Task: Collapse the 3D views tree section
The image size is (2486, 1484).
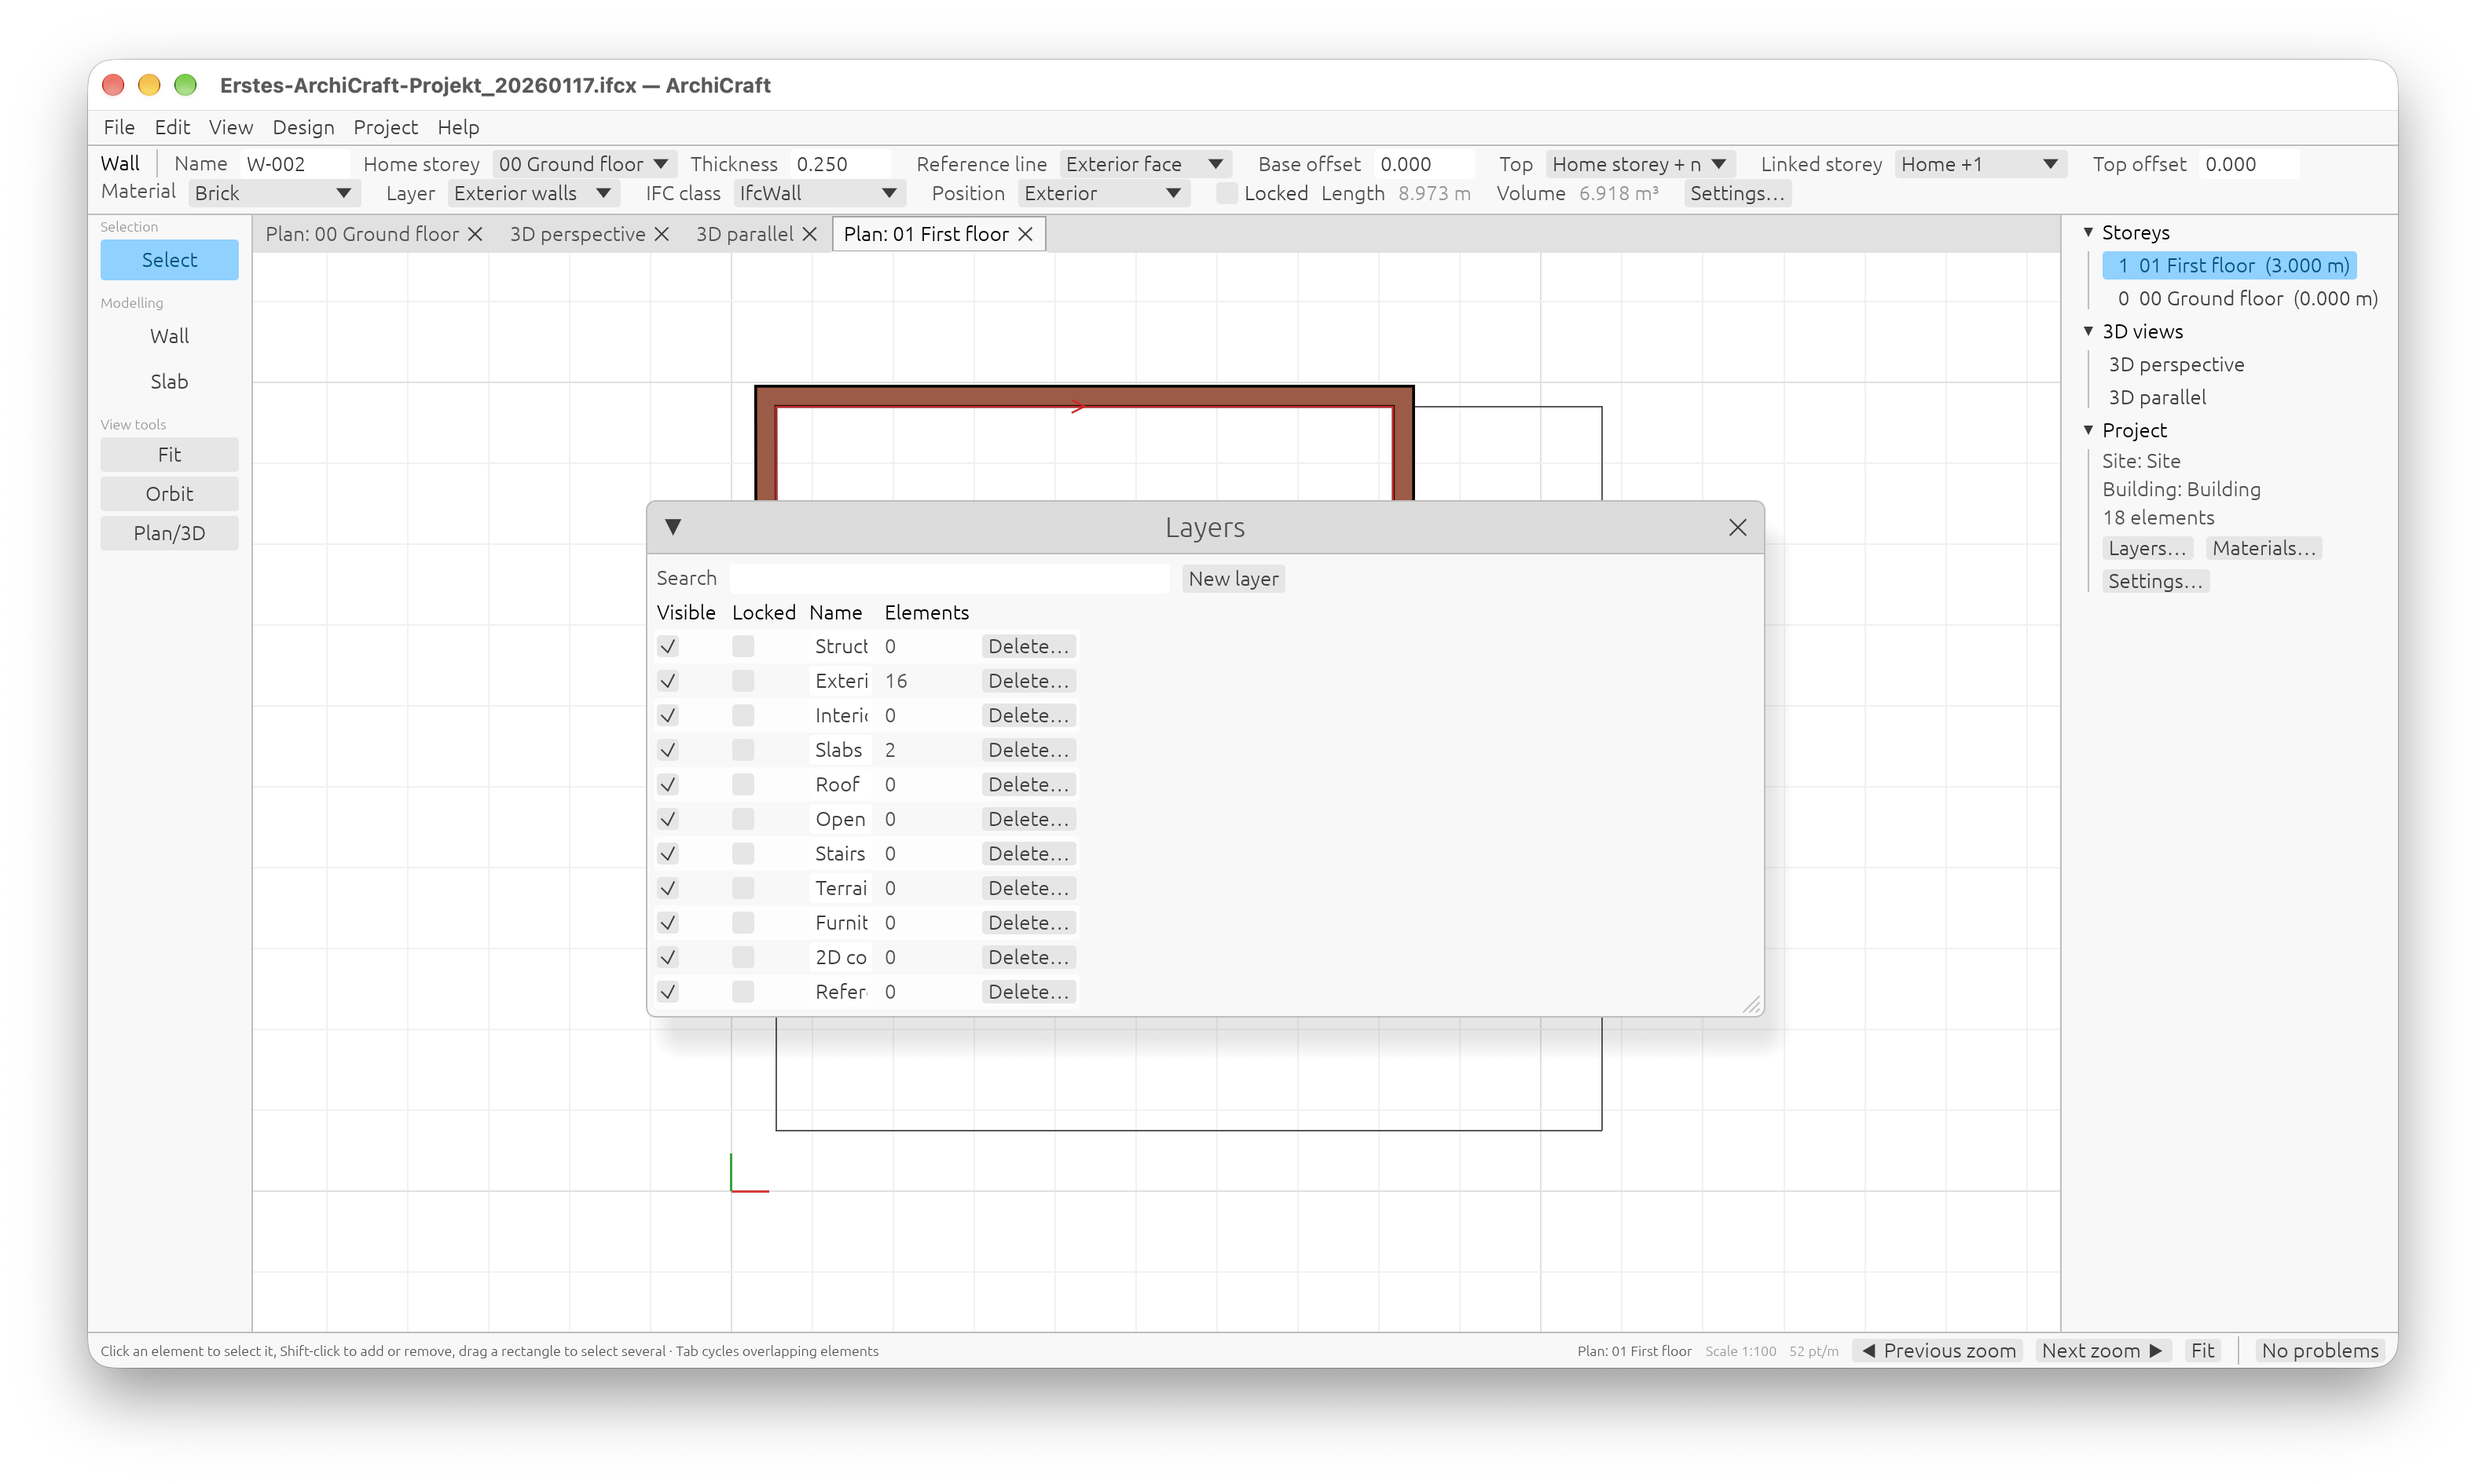Action: point(2089,331)
